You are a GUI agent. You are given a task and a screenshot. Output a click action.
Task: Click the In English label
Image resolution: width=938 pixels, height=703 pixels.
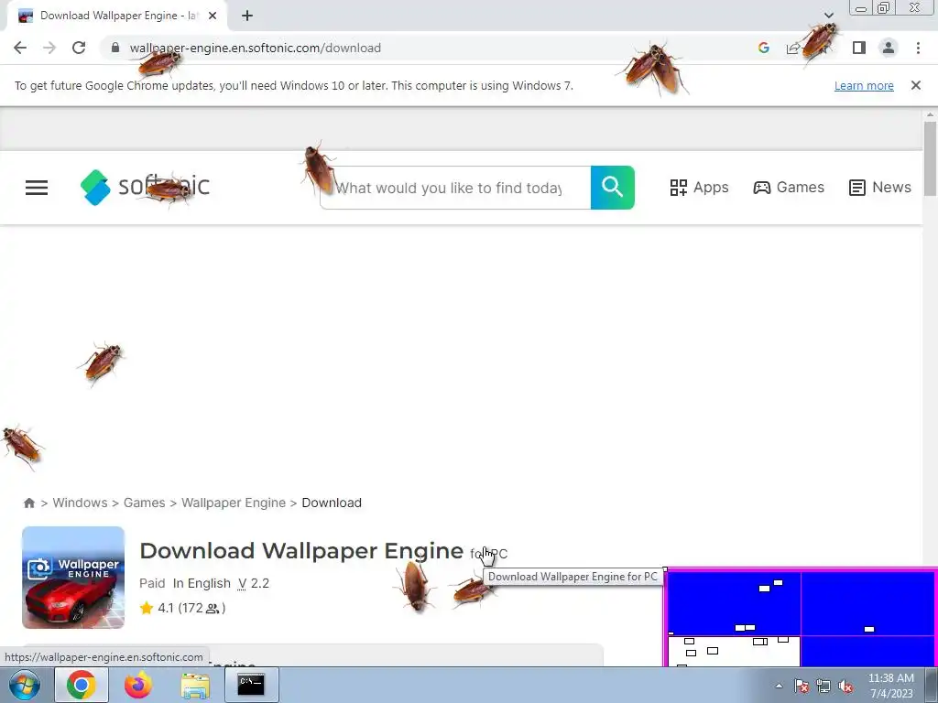202,583
